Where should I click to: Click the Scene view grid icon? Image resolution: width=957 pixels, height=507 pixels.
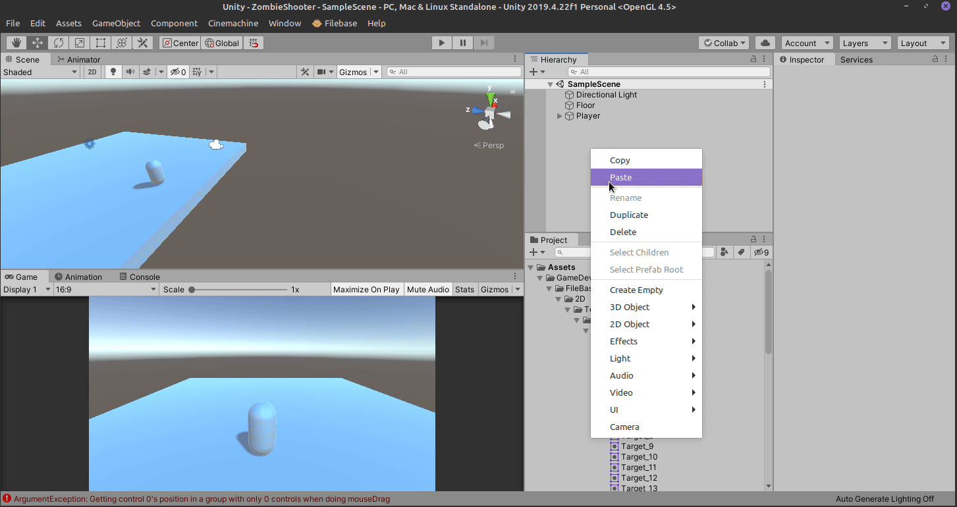[197, 72]
